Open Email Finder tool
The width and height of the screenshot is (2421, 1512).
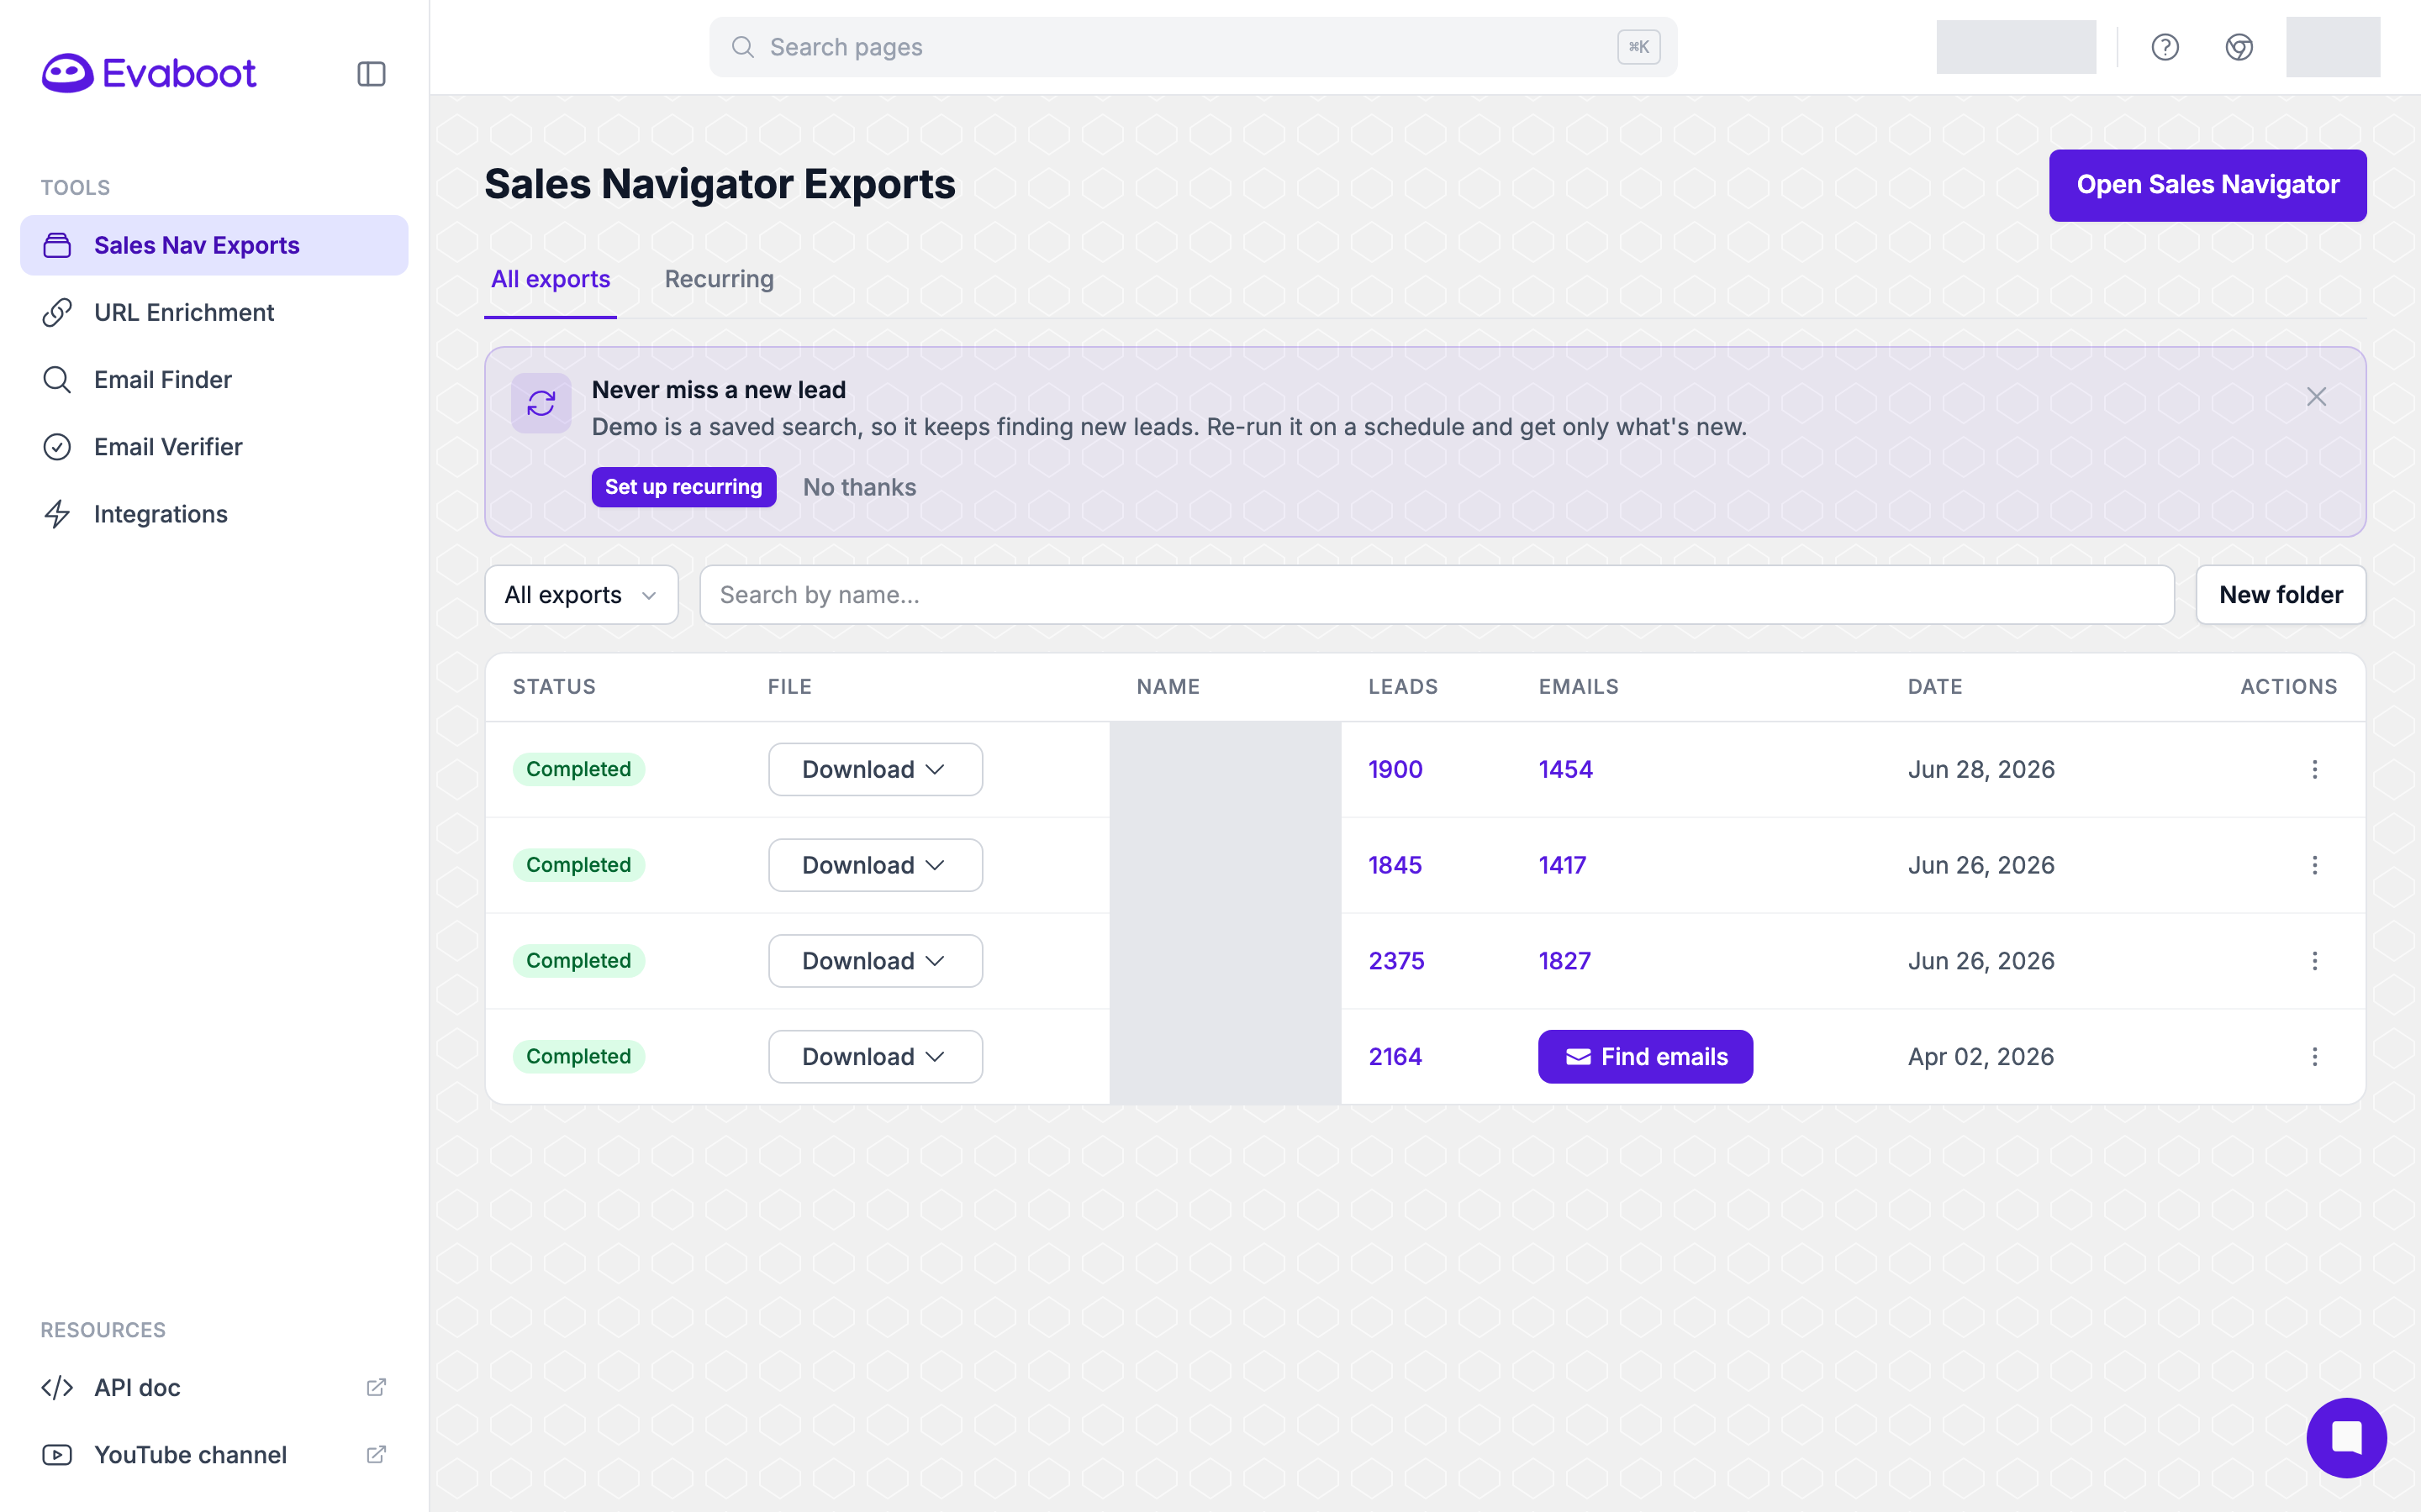[214, 379]
